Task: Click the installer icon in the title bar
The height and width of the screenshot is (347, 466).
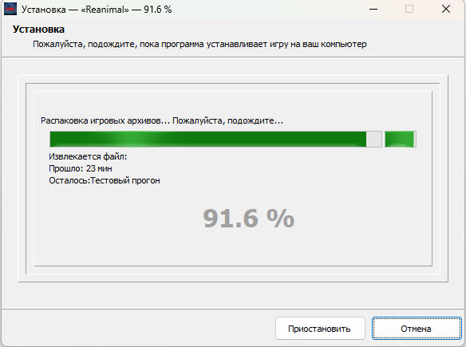Action: tap(10, 9)
